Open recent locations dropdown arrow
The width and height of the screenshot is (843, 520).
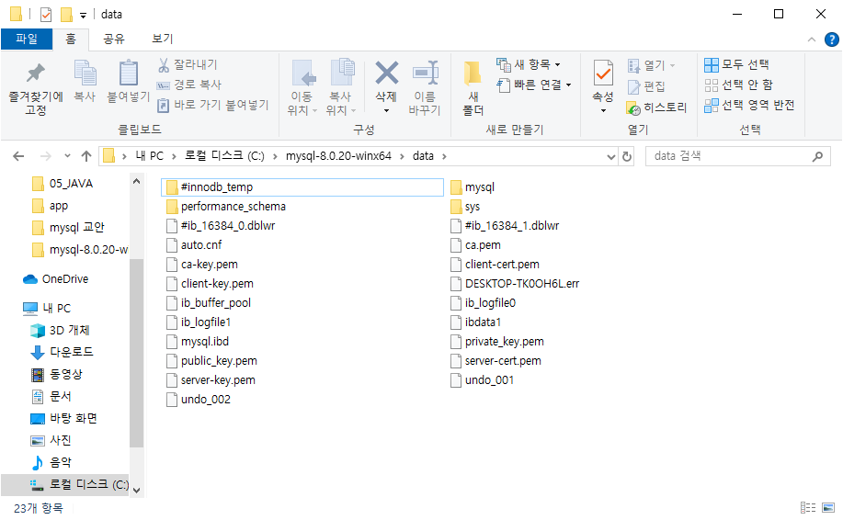click(x=67, y=156)
